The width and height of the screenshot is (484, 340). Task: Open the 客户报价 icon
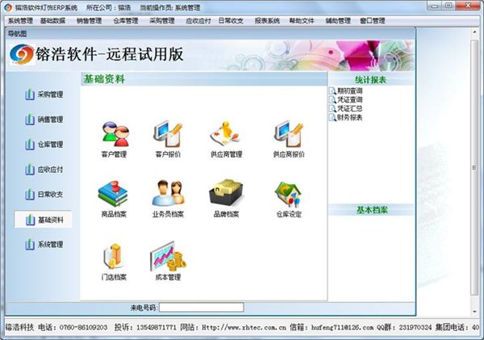pyautogui.click(x=168, y=133)
